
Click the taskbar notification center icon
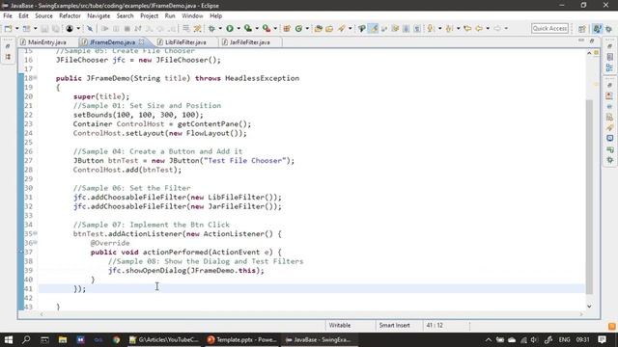[602, 339]
